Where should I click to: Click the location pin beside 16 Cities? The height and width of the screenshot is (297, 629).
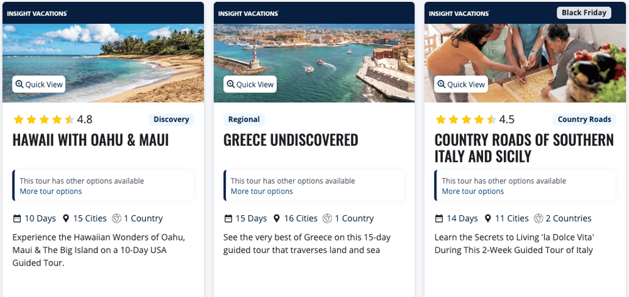[277, 218]
